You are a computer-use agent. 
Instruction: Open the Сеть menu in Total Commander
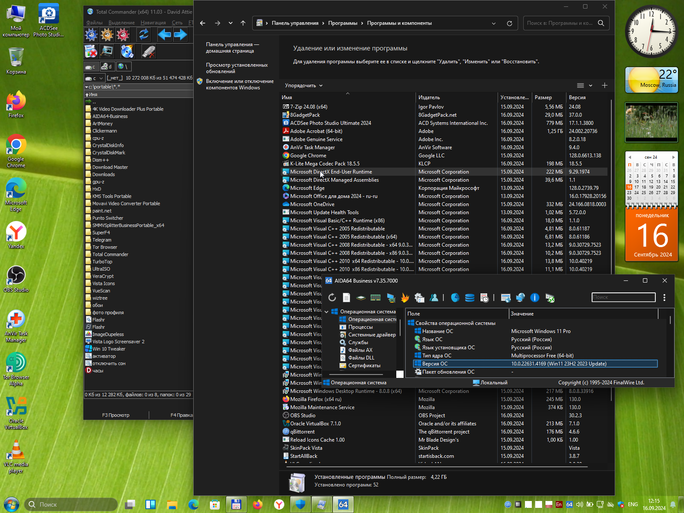[x=177, y=23]
